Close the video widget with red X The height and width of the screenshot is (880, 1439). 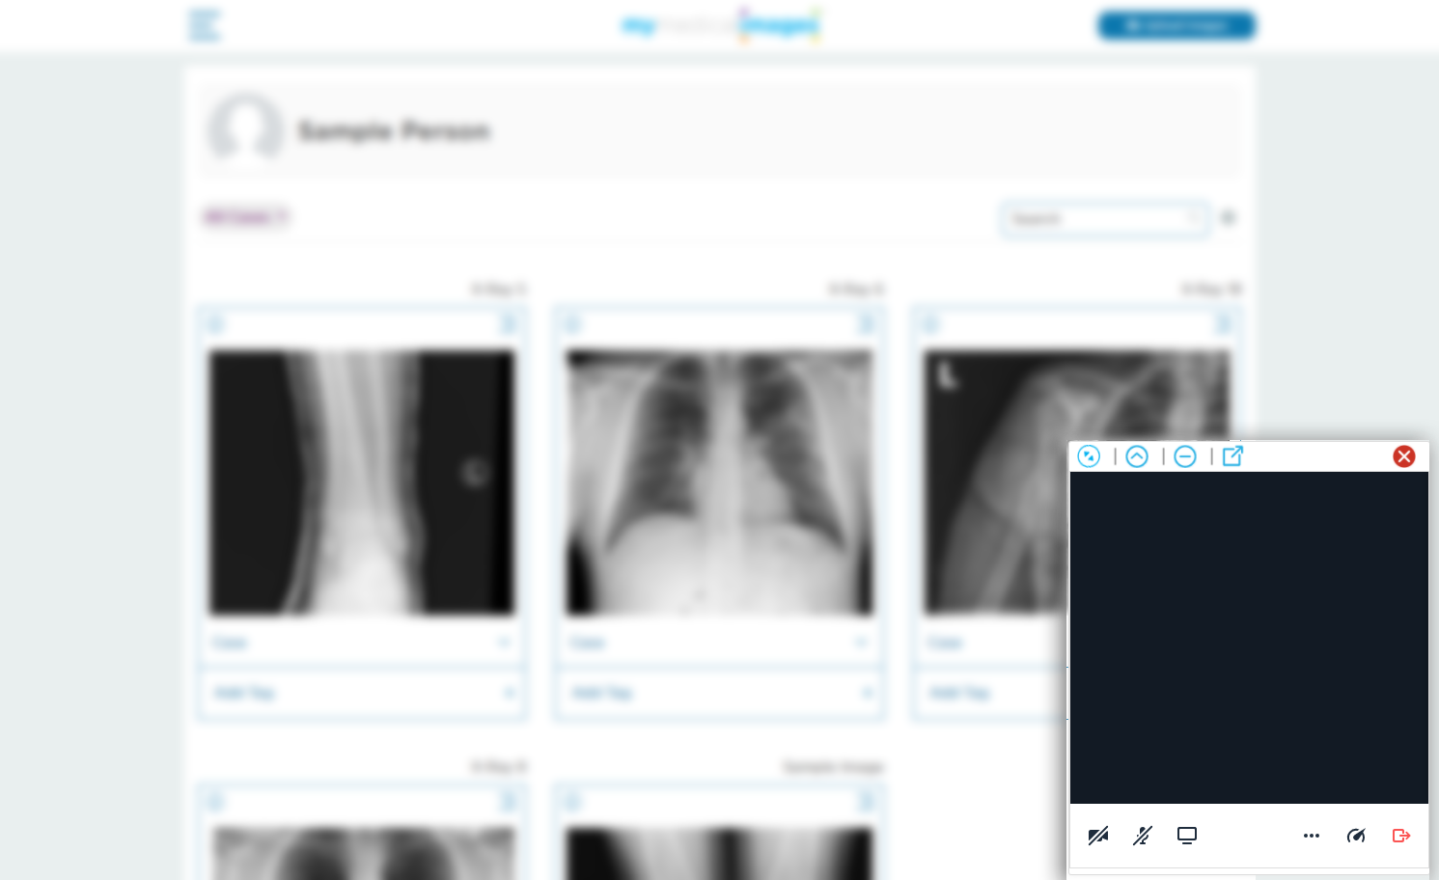tap(1404, 456)
